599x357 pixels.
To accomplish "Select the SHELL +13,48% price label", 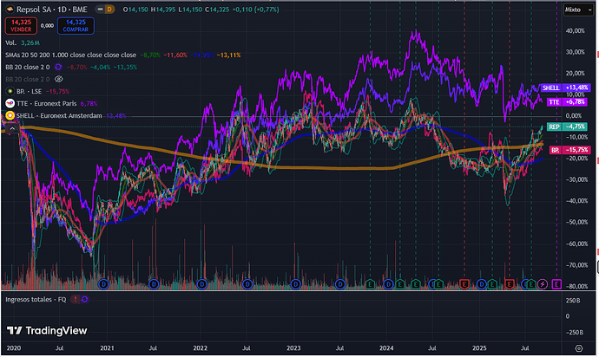I will click(566, 87).
